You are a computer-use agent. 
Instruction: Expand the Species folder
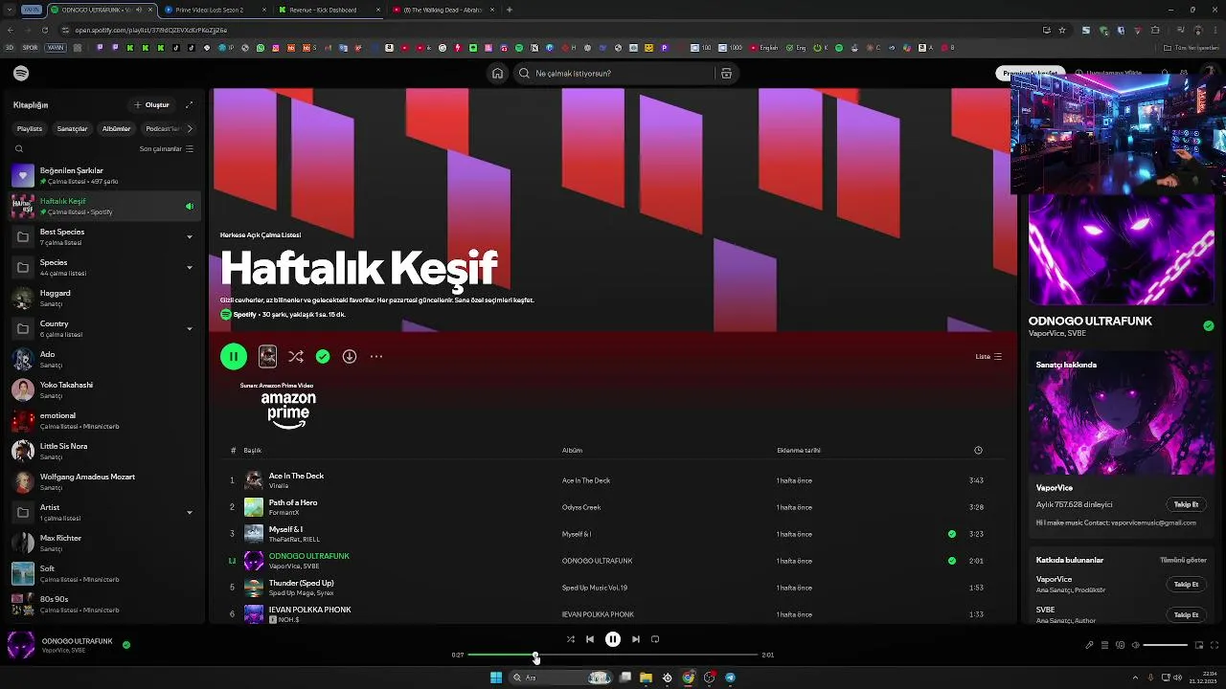click(189, 267)
